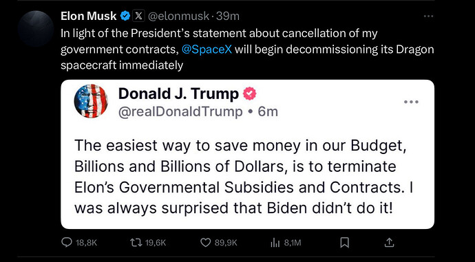The height and width of the screenshot is (262, 475).
Task: Click red verified badge beside Donald J. Trump
Action: pos(250,94)
